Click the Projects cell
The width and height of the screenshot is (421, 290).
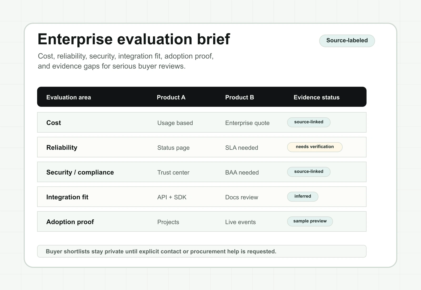(x=168, y=222)
